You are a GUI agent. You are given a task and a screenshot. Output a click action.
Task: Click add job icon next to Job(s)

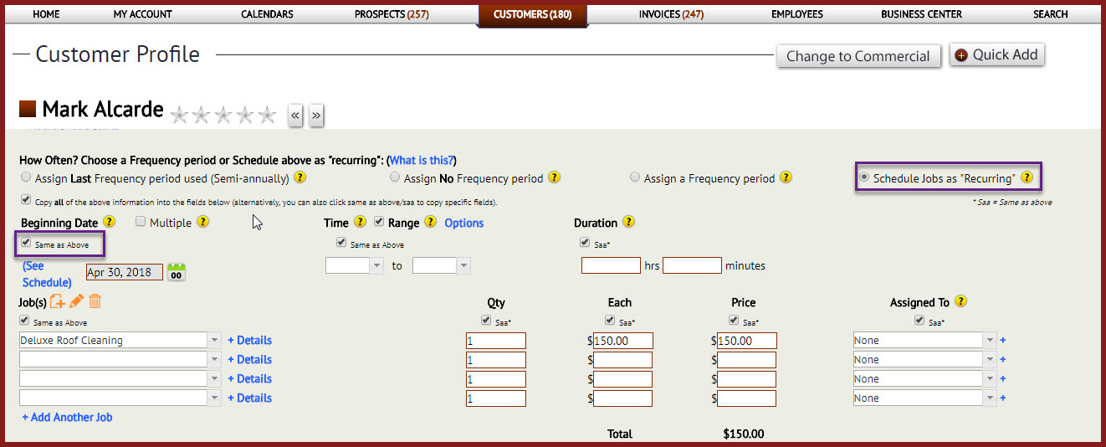click(x=58, y=301)
